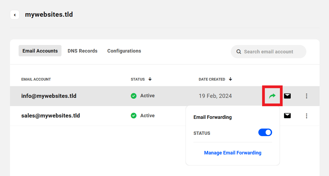Focus the Search email account field
Viewport: 329px width, 176px height.
pyautogui.click(x=269, y=51)
